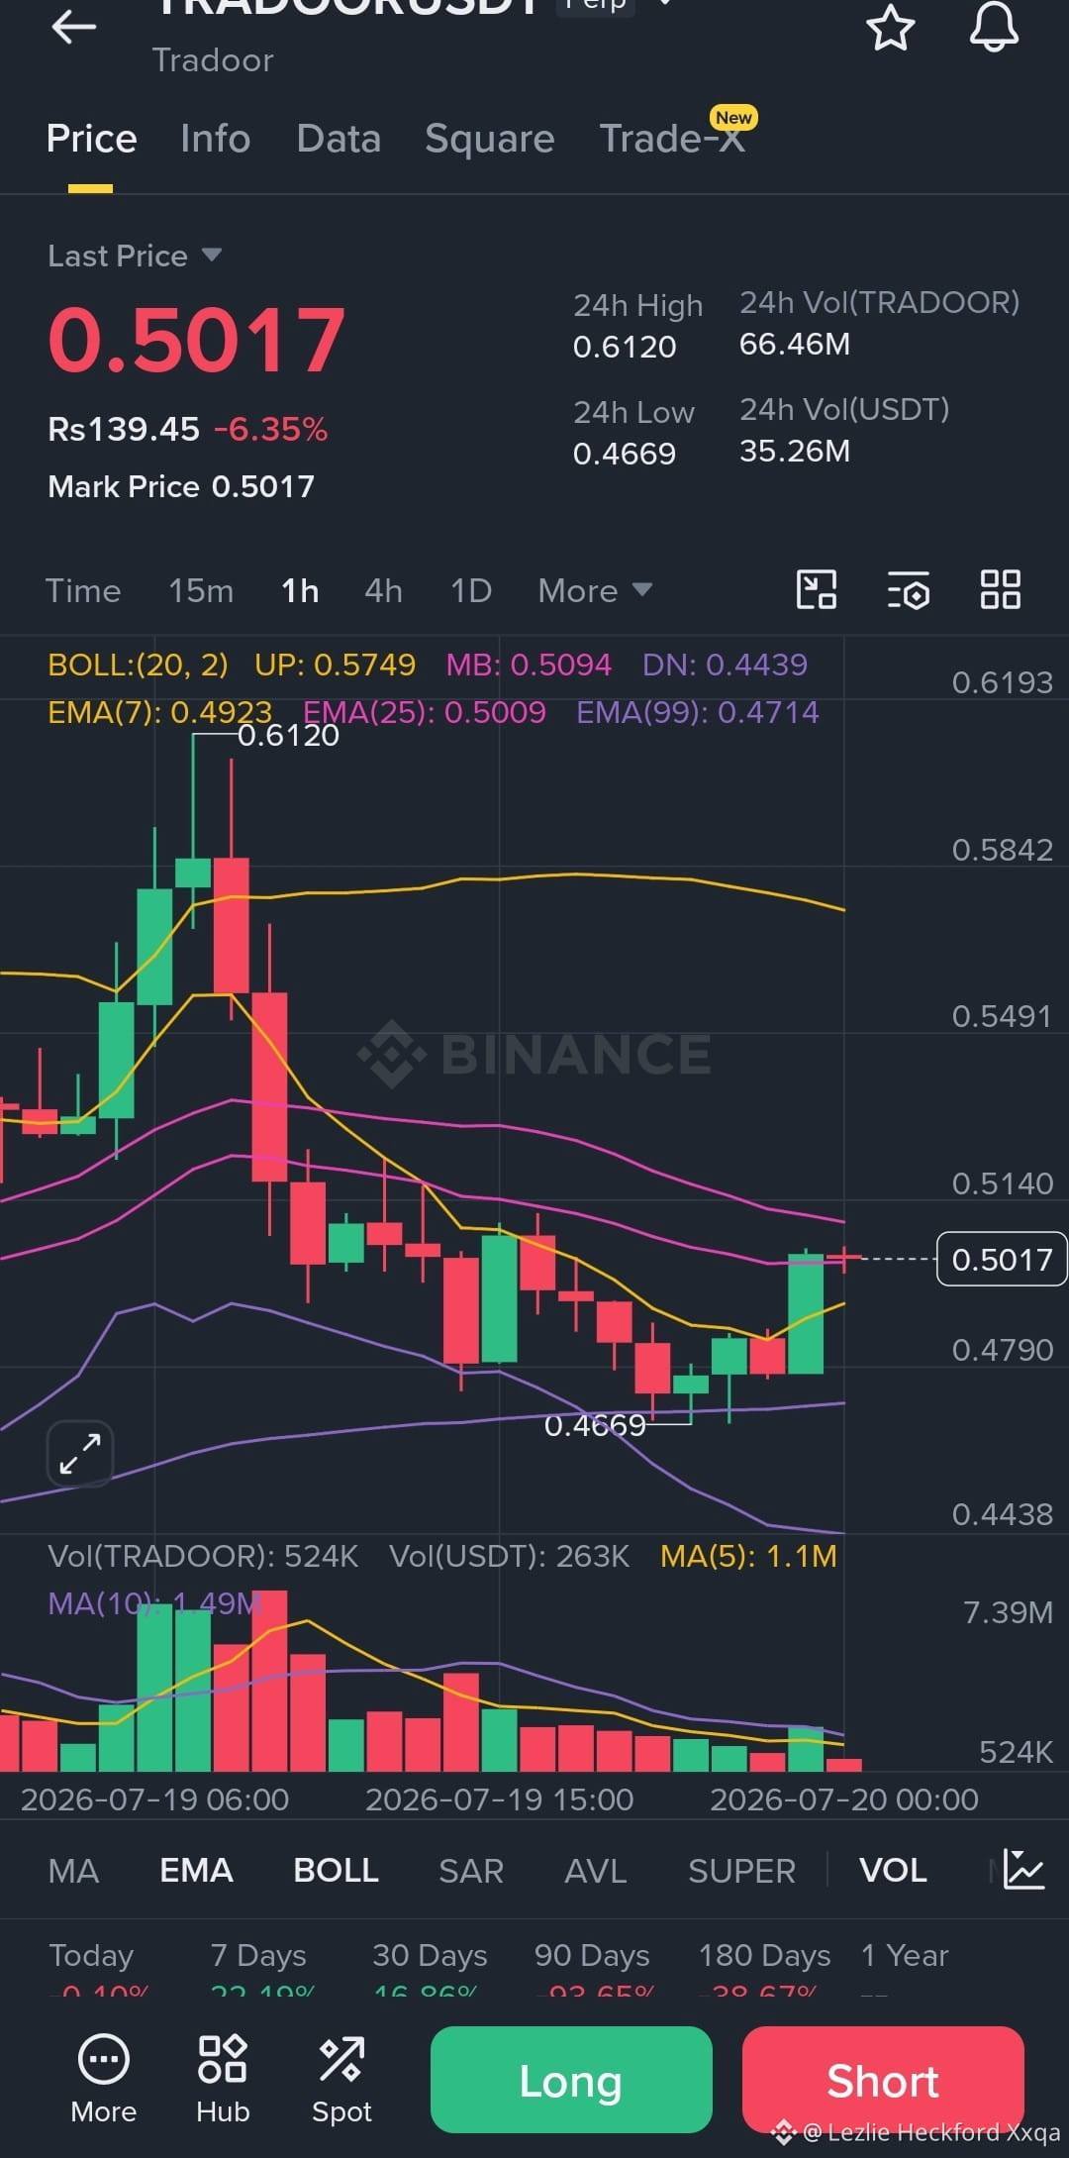
Task: Select the Today performance period
Action: click(x=91, y=1956)
